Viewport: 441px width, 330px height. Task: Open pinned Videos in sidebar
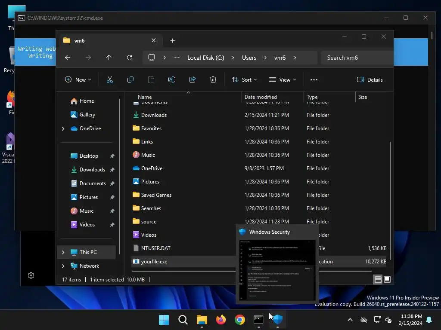(87, 225)
